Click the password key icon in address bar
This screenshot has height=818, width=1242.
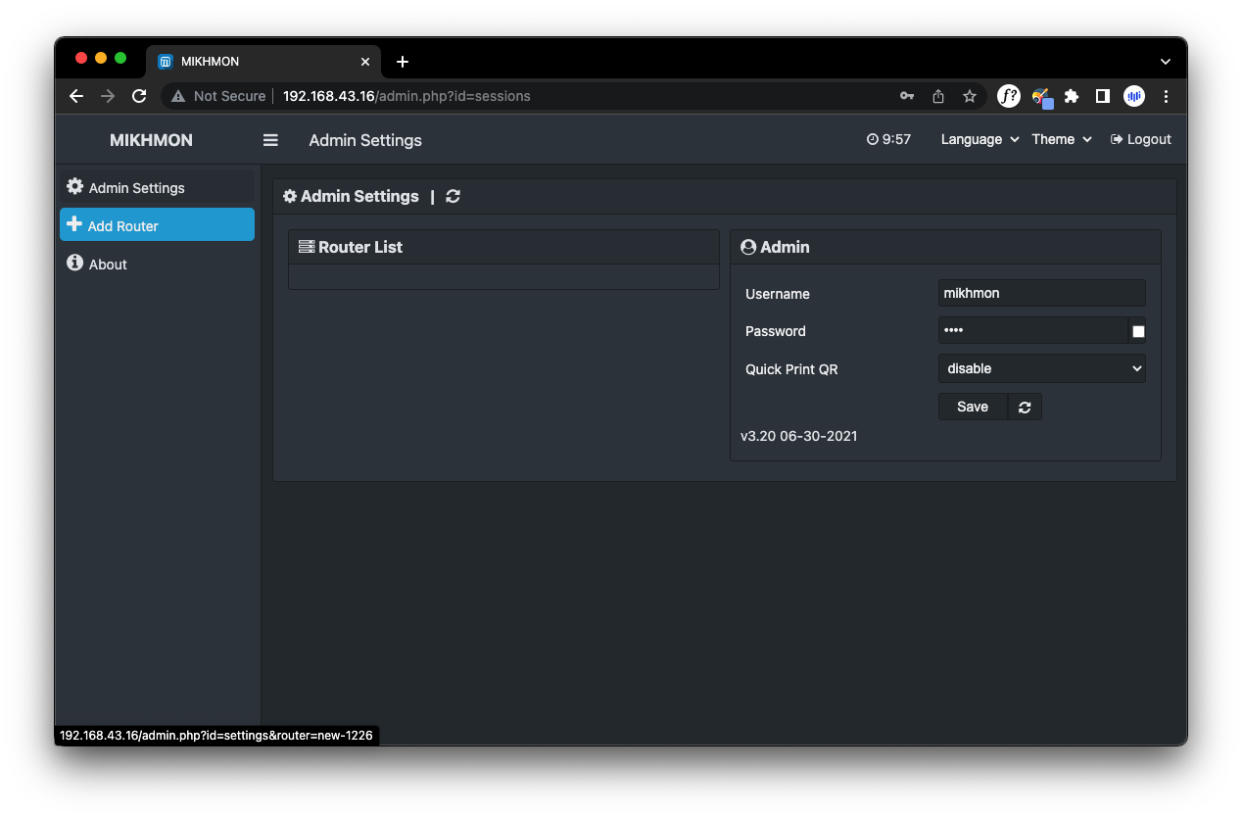pyautogui.click(x=907, y=96)
